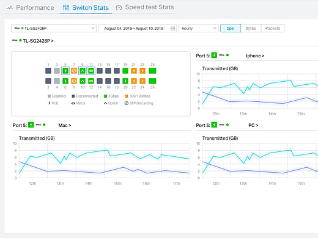318x238 pixels.
Task: Switch to the Performance tab
Action: (x=30, y=8)
